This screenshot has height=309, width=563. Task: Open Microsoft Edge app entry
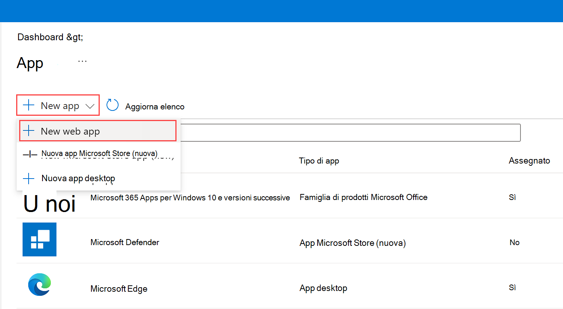tap(119, 289)
